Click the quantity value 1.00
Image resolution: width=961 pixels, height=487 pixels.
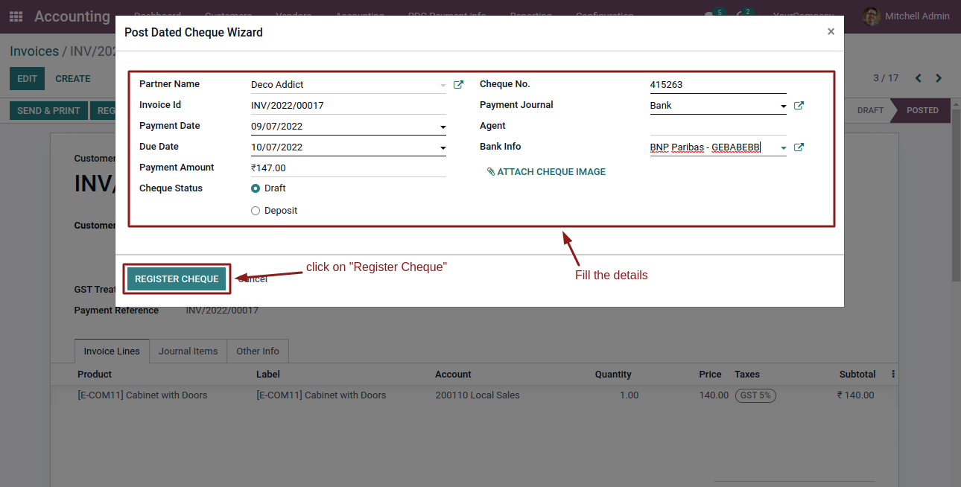(x=629, y=395)
